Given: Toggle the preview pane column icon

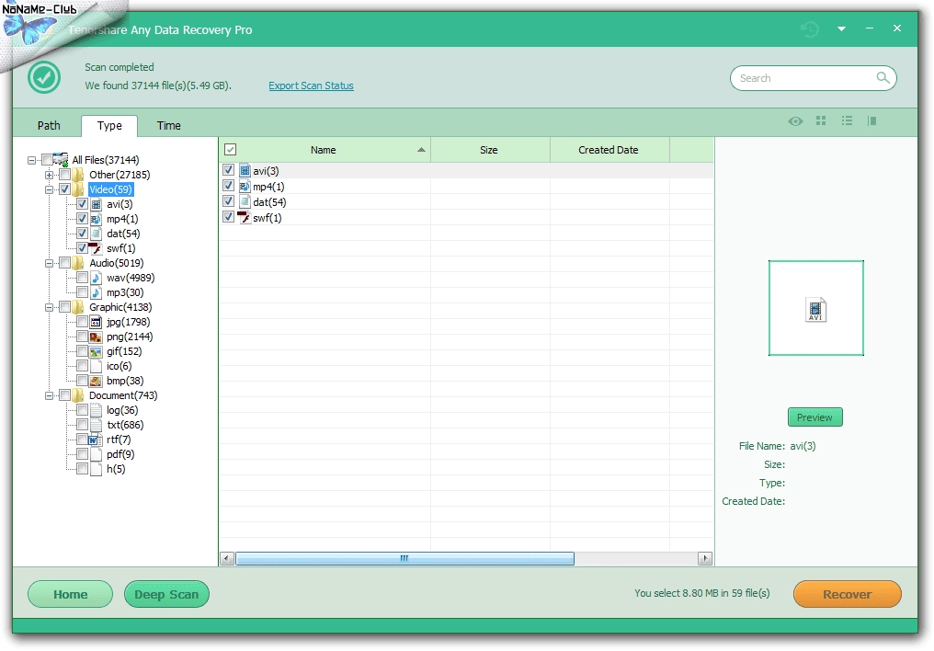Looking at the screenshot, I should [x=872, y=120].
